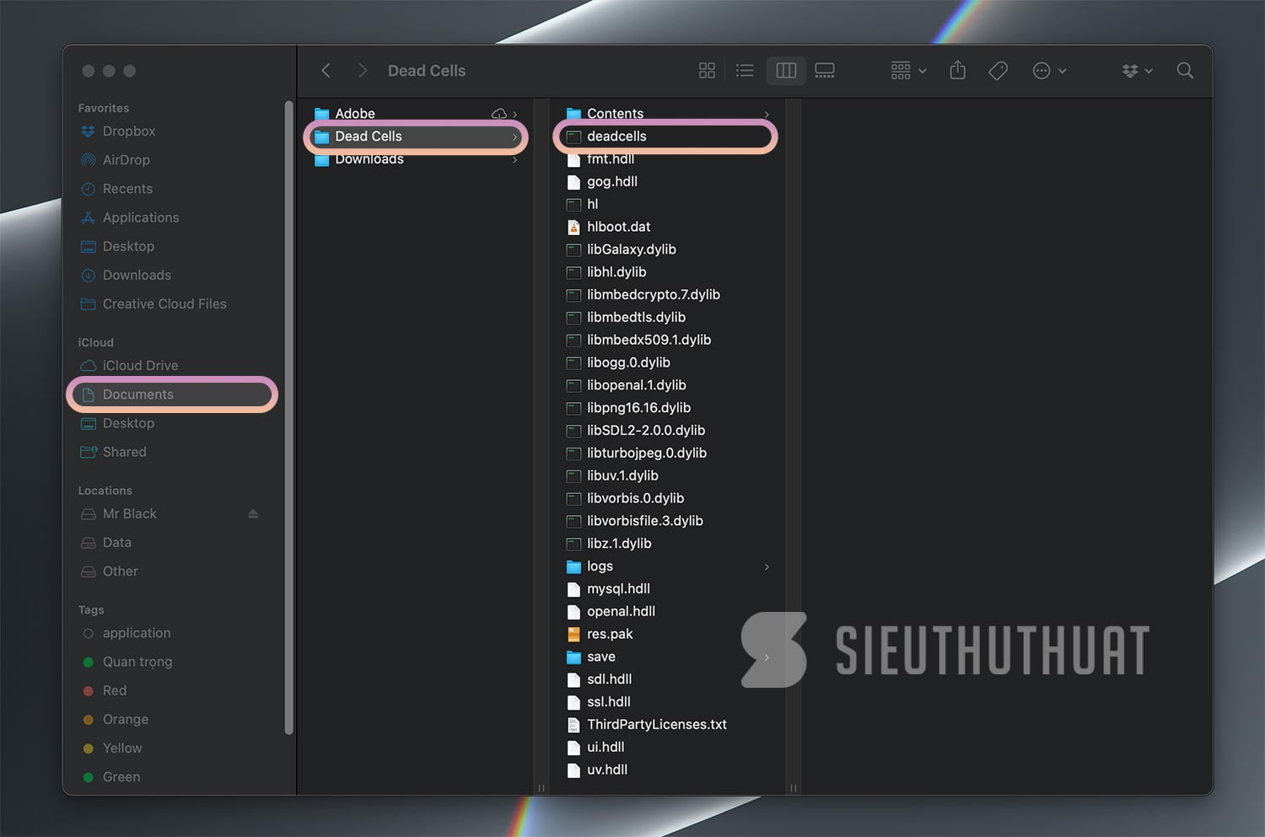Click the second column's resize handle

coord(794,788)
